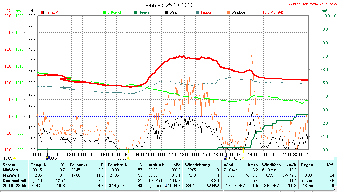338x192 pixels.
Task: Click the Sonntag, 25.10.2020 chart title
Action: pyautogui.click(x=168, y=5)
